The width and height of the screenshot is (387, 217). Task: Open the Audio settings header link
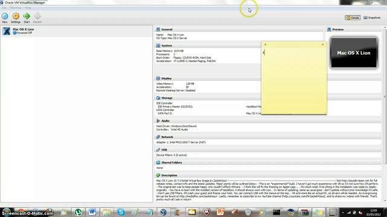tap(165, 121)
